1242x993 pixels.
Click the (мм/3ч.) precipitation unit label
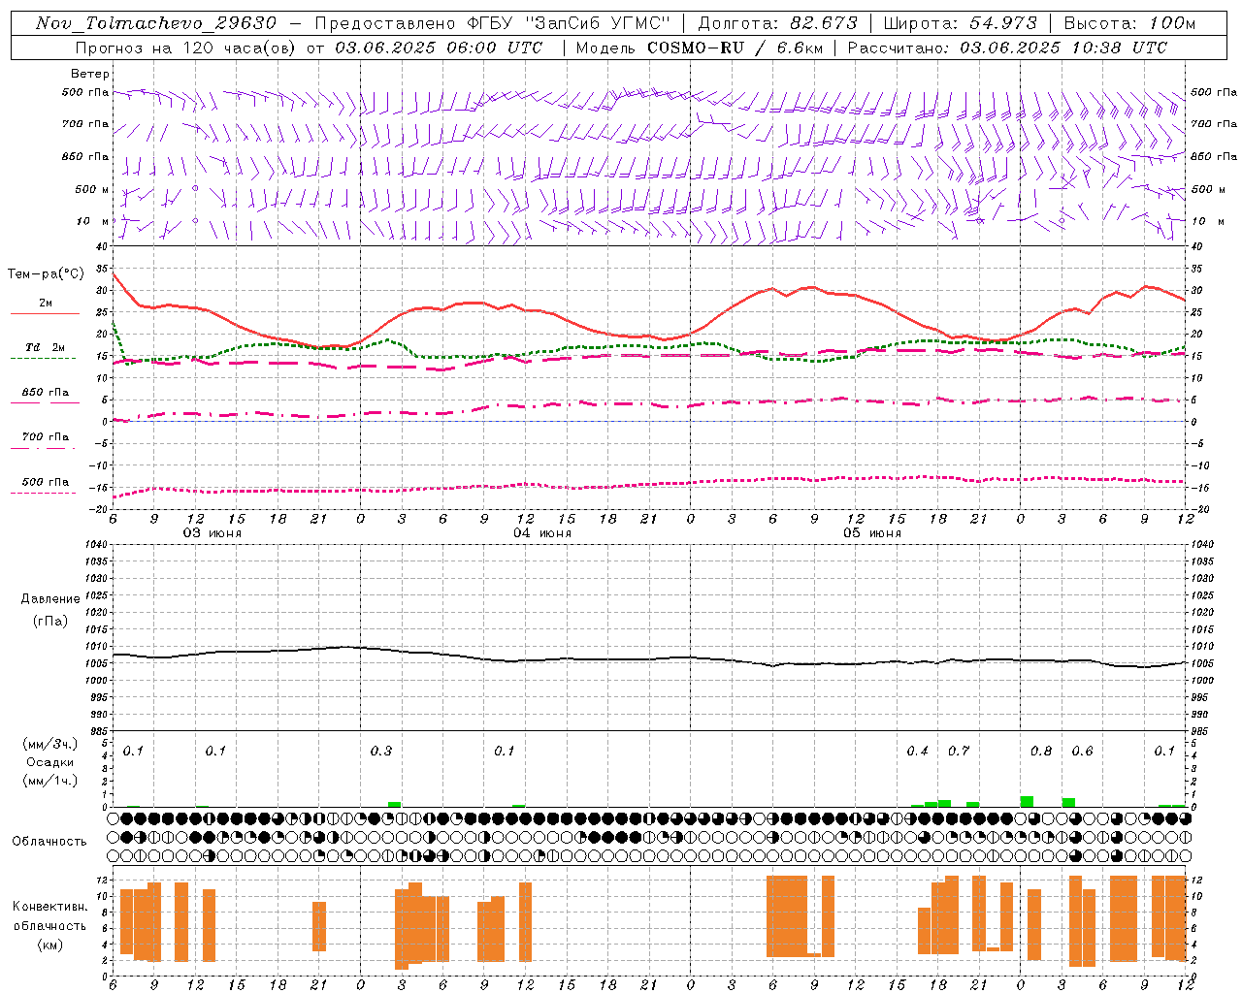[49, 744]
